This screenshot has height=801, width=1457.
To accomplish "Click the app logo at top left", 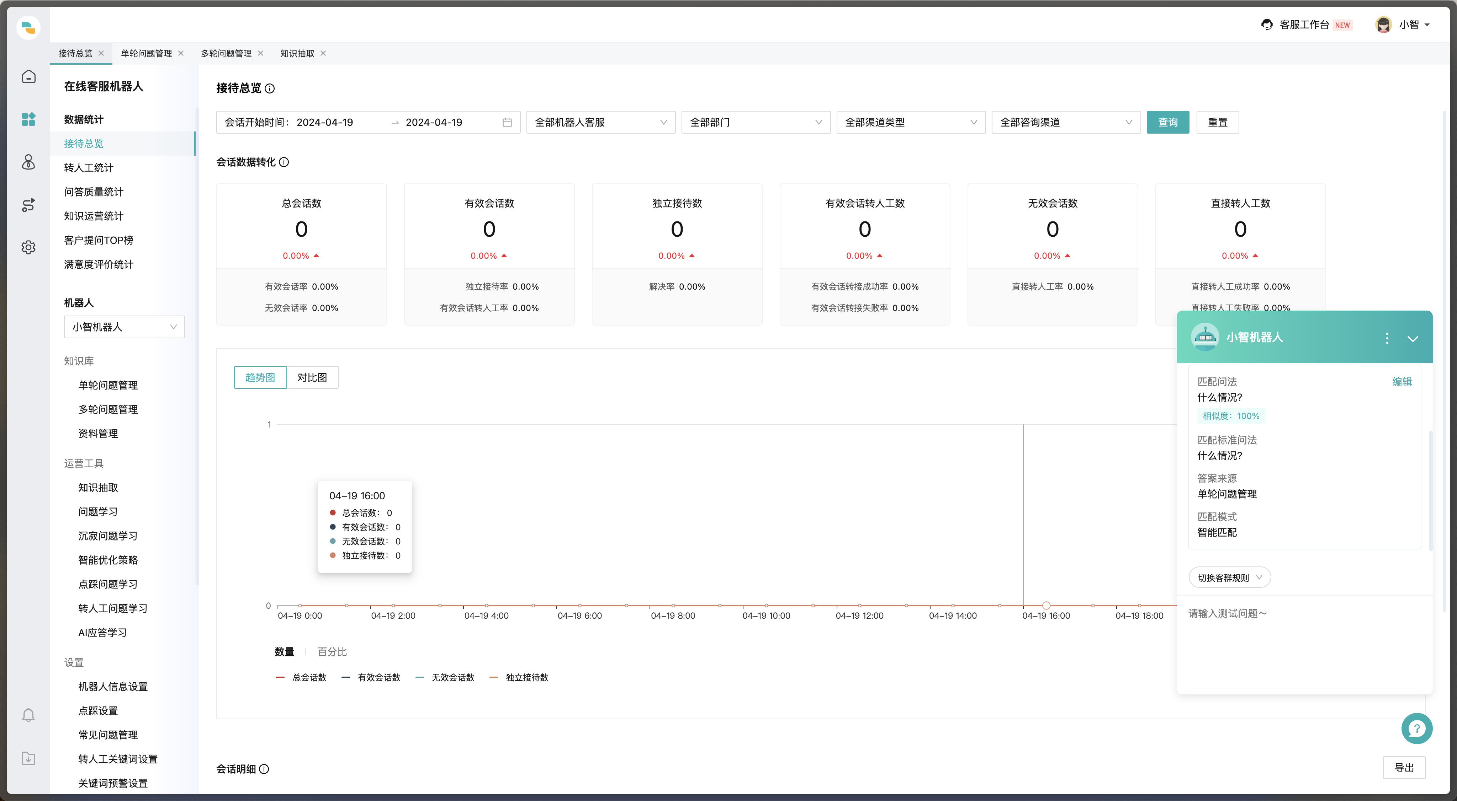I will [28, 27].
